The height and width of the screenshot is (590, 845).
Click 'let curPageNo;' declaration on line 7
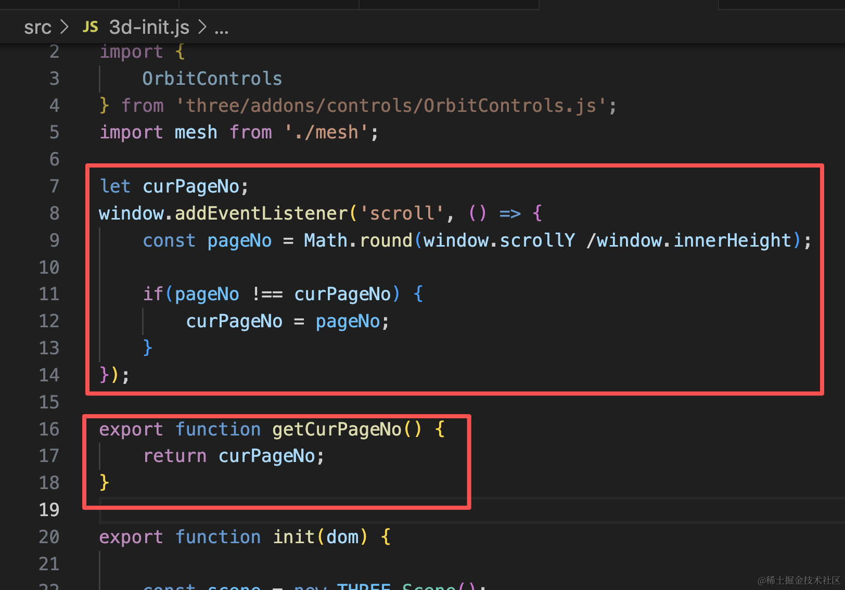[174, 186]
